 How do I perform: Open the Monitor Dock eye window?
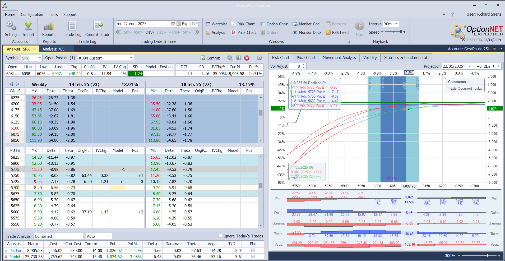pyautogui.click(x=307, y=33)
